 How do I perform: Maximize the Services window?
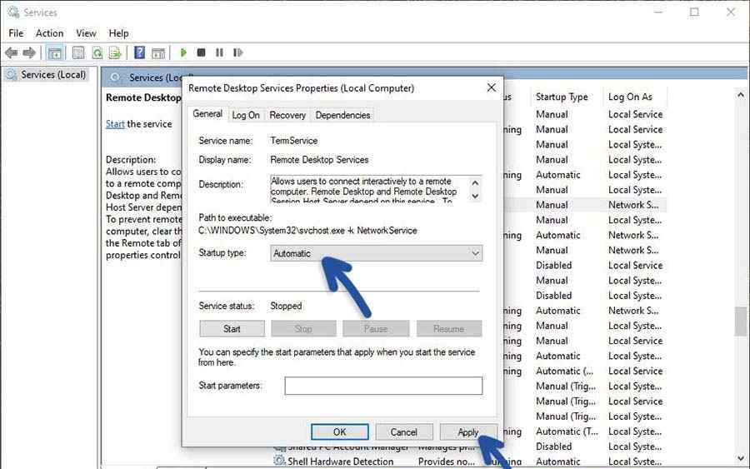coord(694,12)
